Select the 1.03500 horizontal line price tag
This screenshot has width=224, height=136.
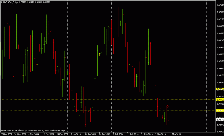click(220, 100)
